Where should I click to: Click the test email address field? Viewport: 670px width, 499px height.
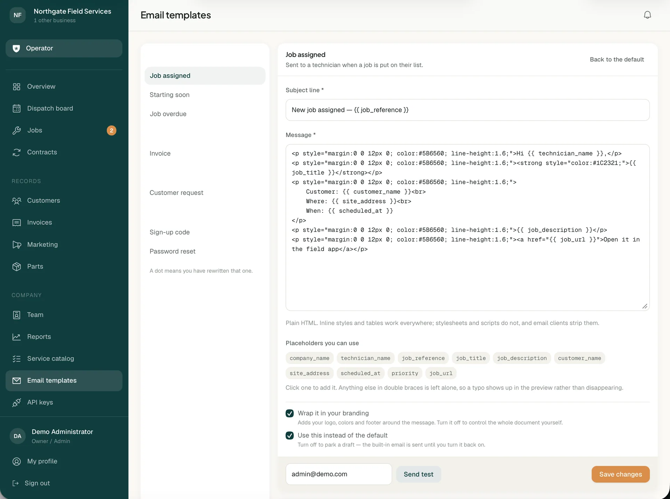(x=338, y=474)
